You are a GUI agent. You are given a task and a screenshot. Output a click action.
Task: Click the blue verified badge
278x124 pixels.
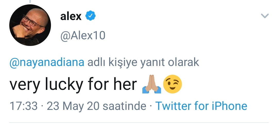point(90,16)
